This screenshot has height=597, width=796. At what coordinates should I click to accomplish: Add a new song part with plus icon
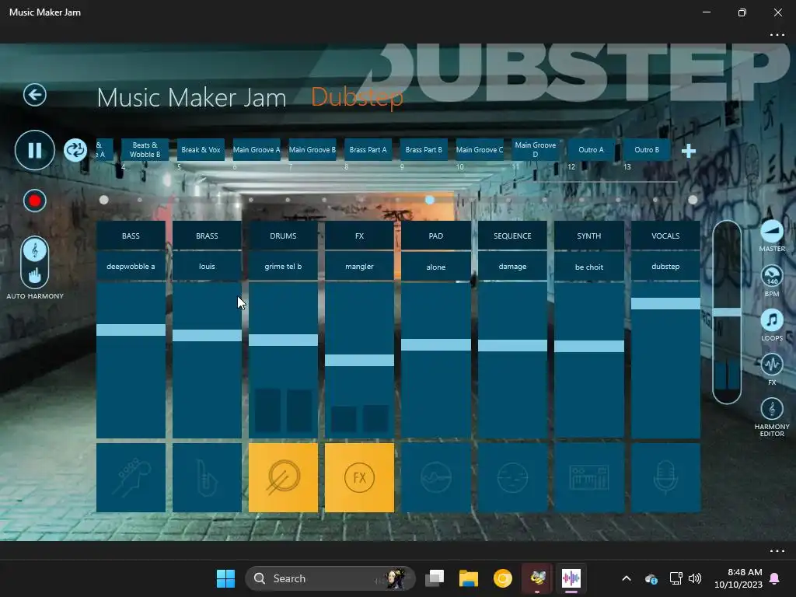pyautogui.click(x=689, y=151)
